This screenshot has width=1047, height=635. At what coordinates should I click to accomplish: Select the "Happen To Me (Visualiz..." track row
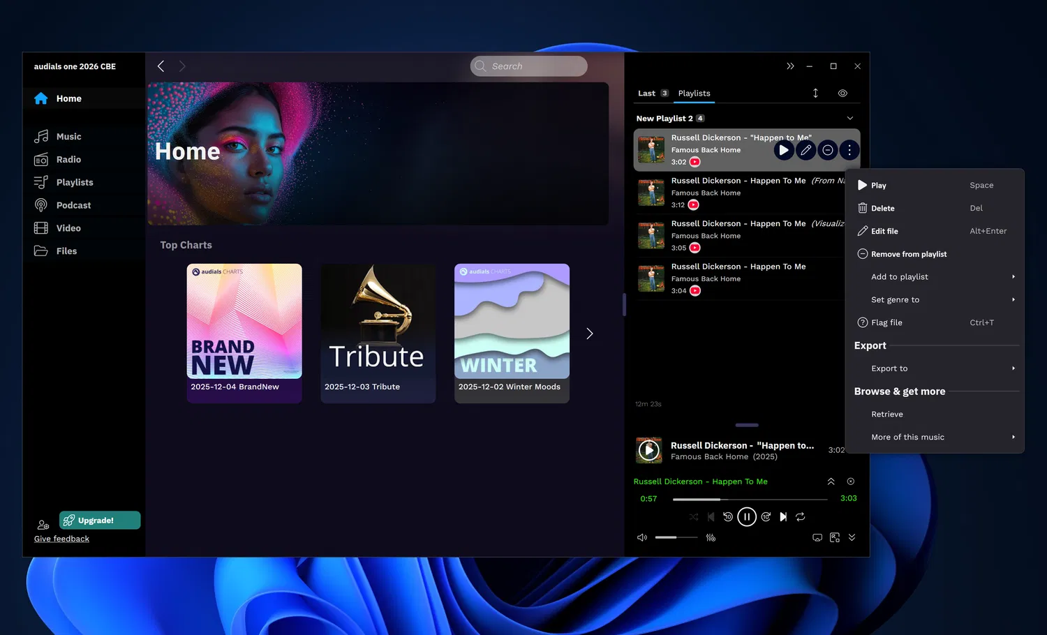(740, 236)
